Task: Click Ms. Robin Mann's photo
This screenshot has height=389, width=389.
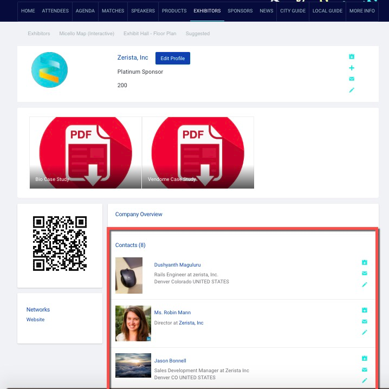Action: pyautogui.click(x=133, y=323)
